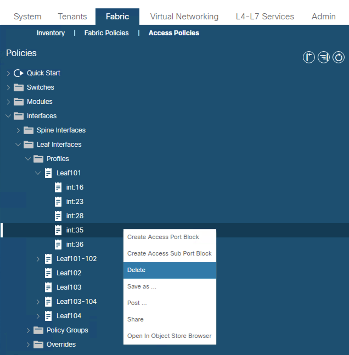Collapse the Policies navigation pane
The width and height of the screenshot is (349, 355).
point(309,57)
